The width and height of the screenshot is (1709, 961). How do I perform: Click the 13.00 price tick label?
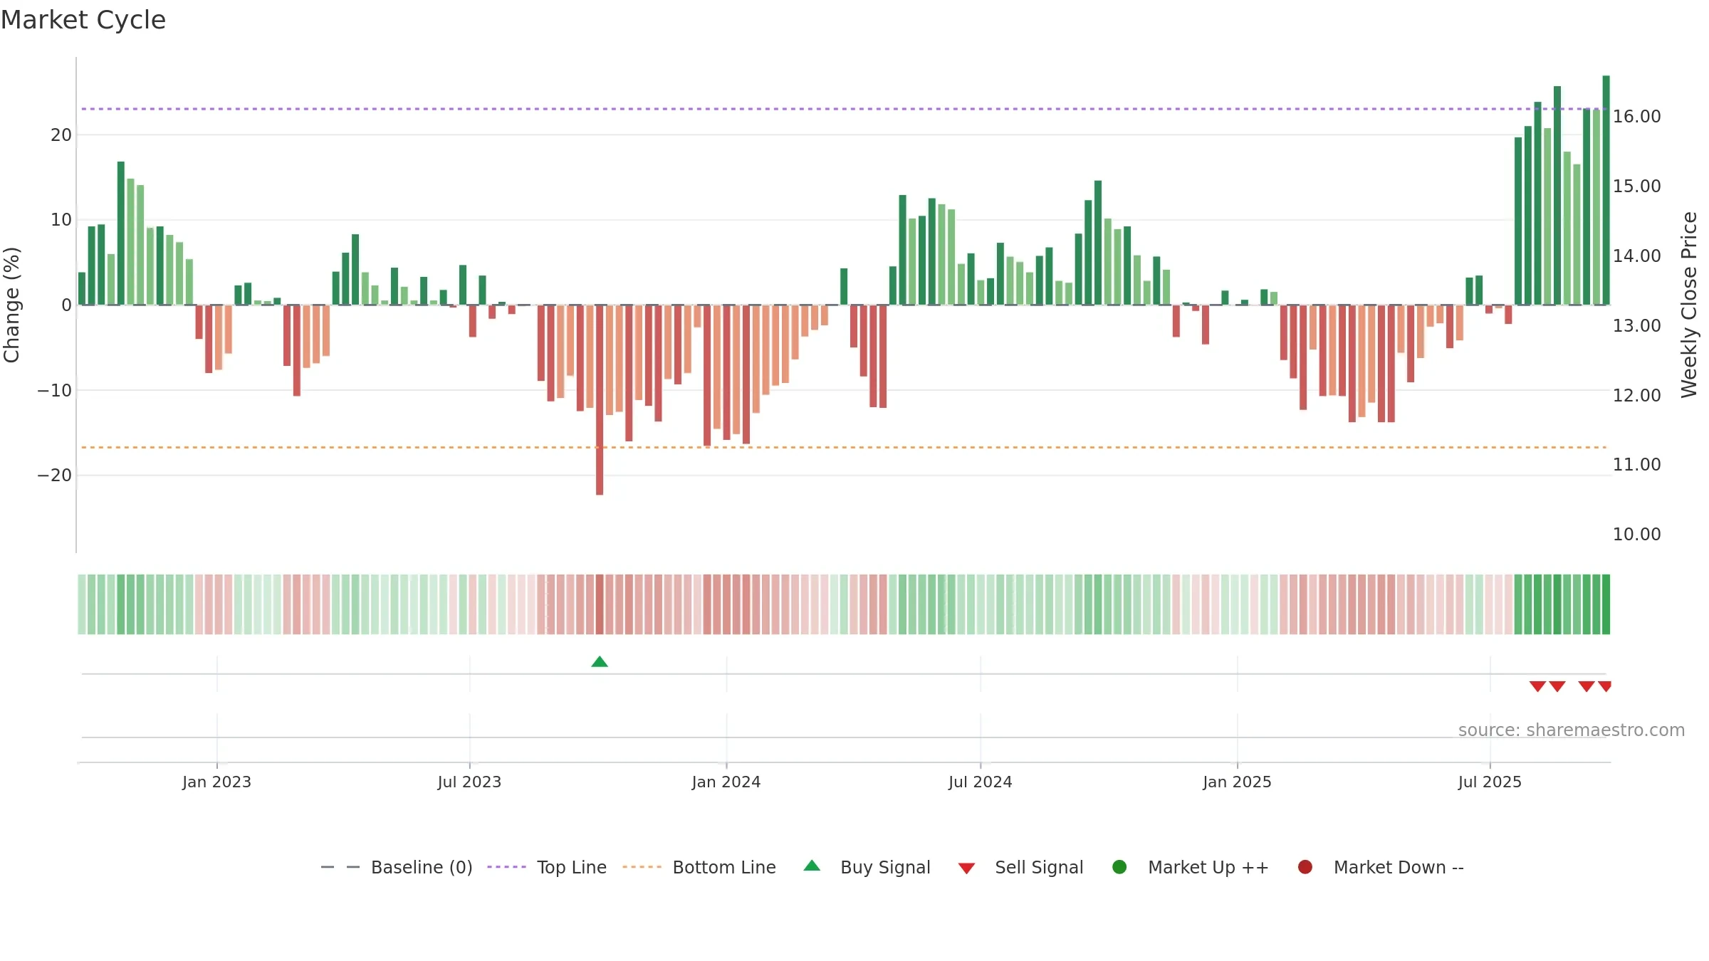(x=1636, y=325)
